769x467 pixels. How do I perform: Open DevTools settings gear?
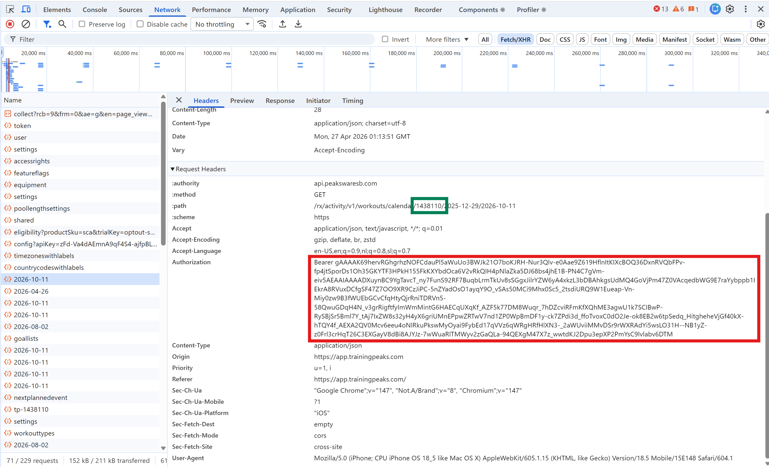(x=730, y=9)
